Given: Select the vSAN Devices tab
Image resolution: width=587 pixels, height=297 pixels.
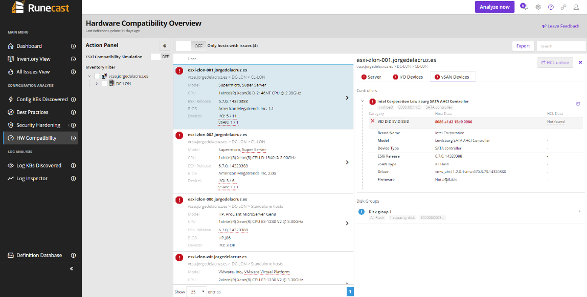Looking at the screenshot, I should 452,77.
